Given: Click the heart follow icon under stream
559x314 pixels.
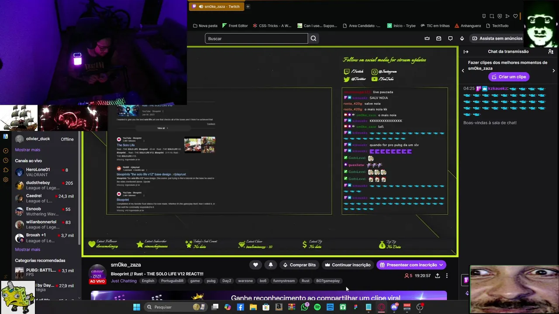Looking at the screenshot, I should (x=255, y=265).
